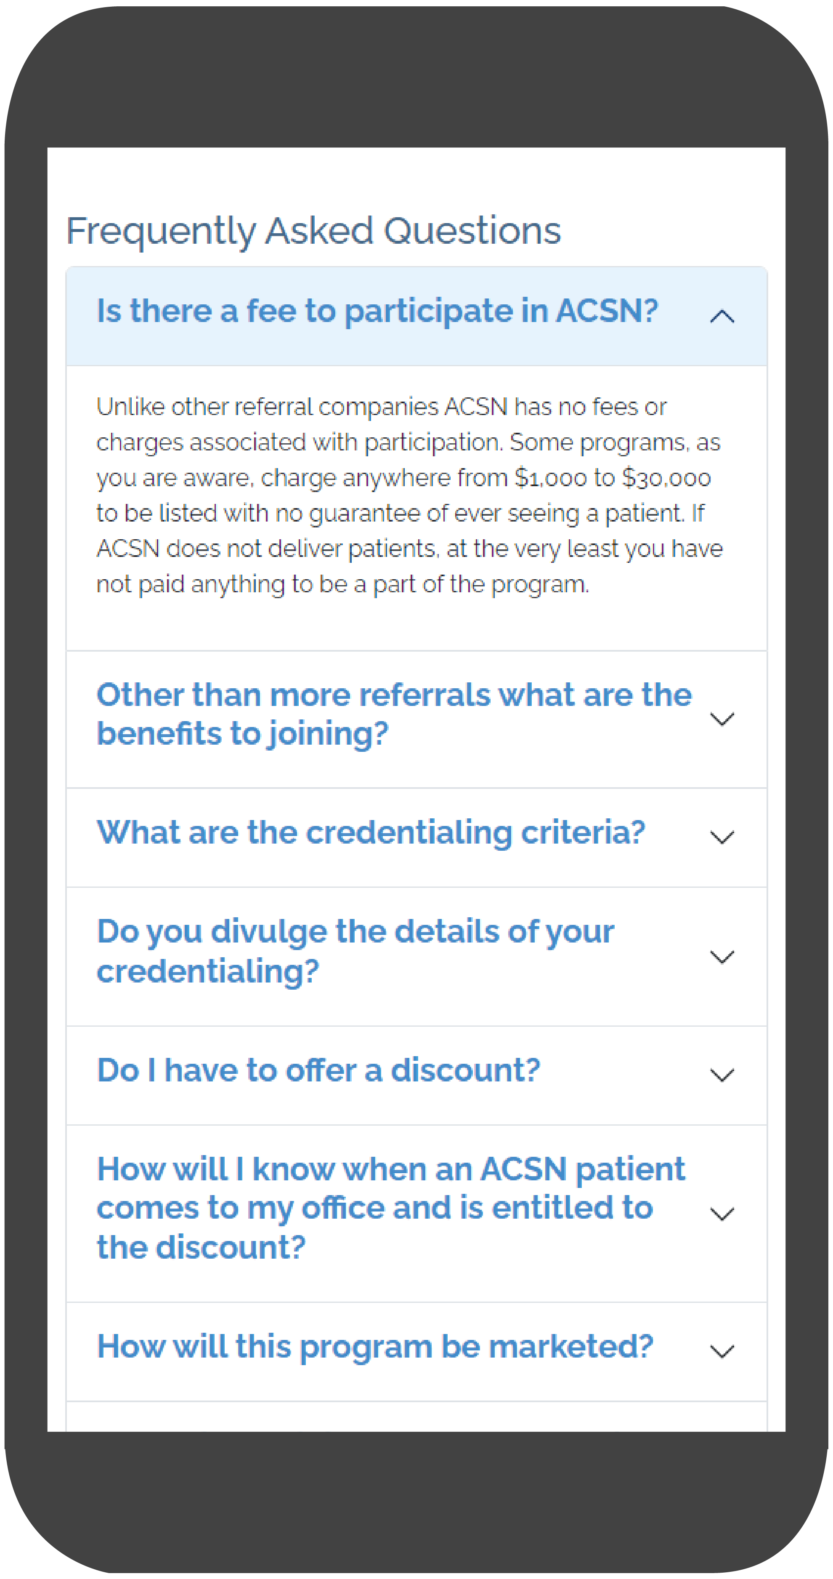This screenshot has width=833, height=1579.
Task: Collapse 'Is there a fee to participate in ACSN?'
Action: pyautogui.click(x=377, y=311)
